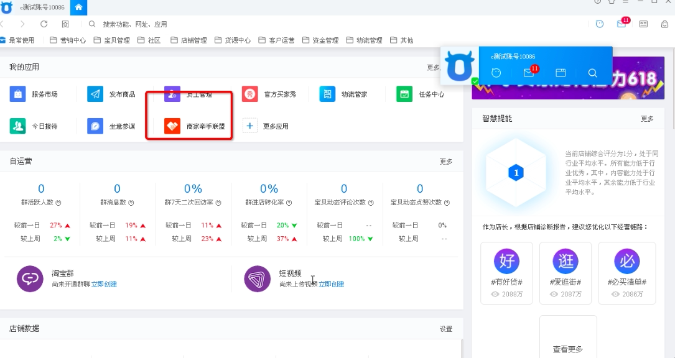Viewport: 675px width, 358px height.
Task: Click 立即创建 link under 短视频
Action: point(331,284)
